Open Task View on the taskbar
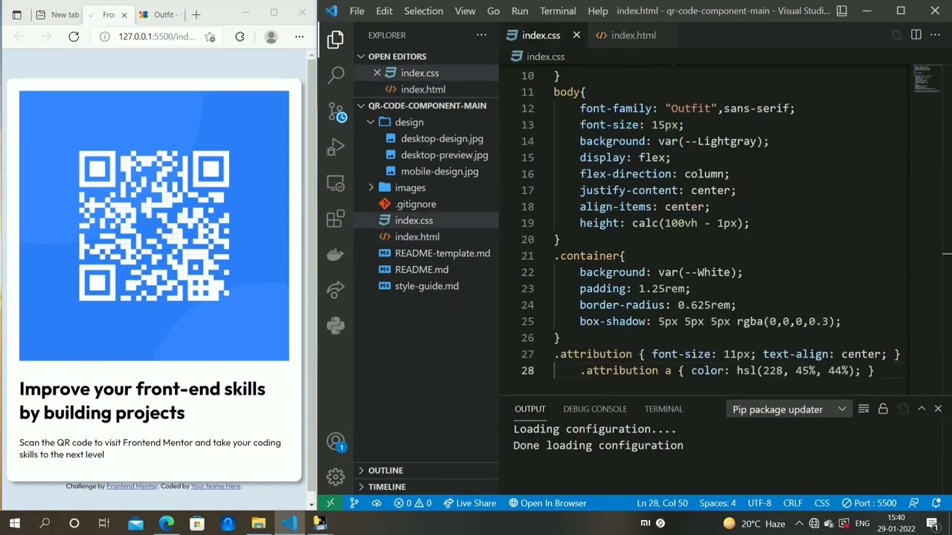The width and height of the screenshot is (952, 535). coord(104,523)
